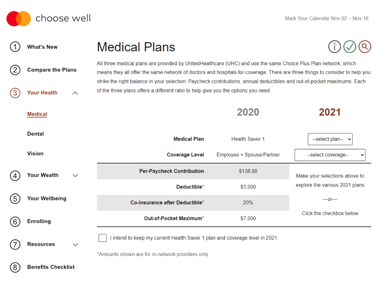The height and width of the screenshot is (302, 386).
Task: Select the Compare the Plans item
Action: point(52,70)
